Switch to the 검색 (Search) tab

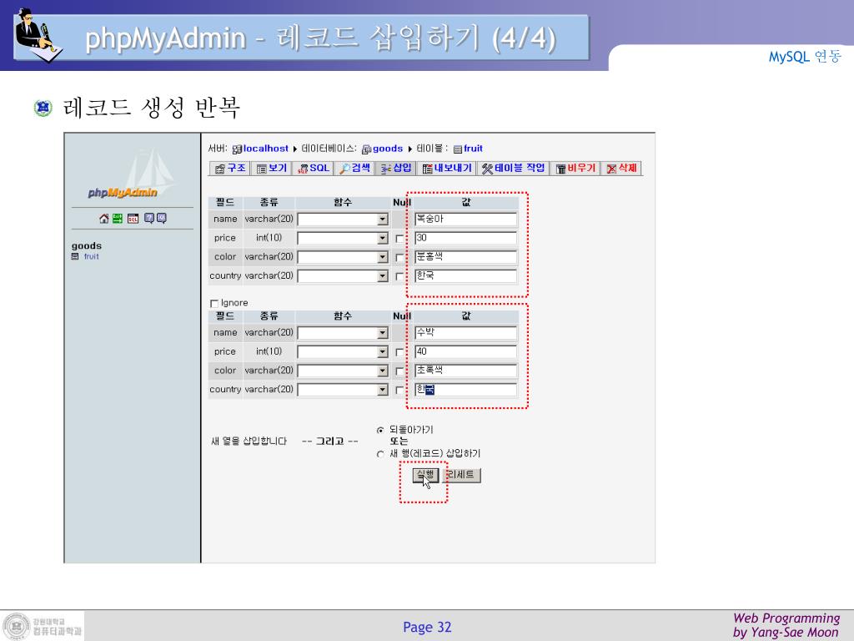tap(354, 169)
